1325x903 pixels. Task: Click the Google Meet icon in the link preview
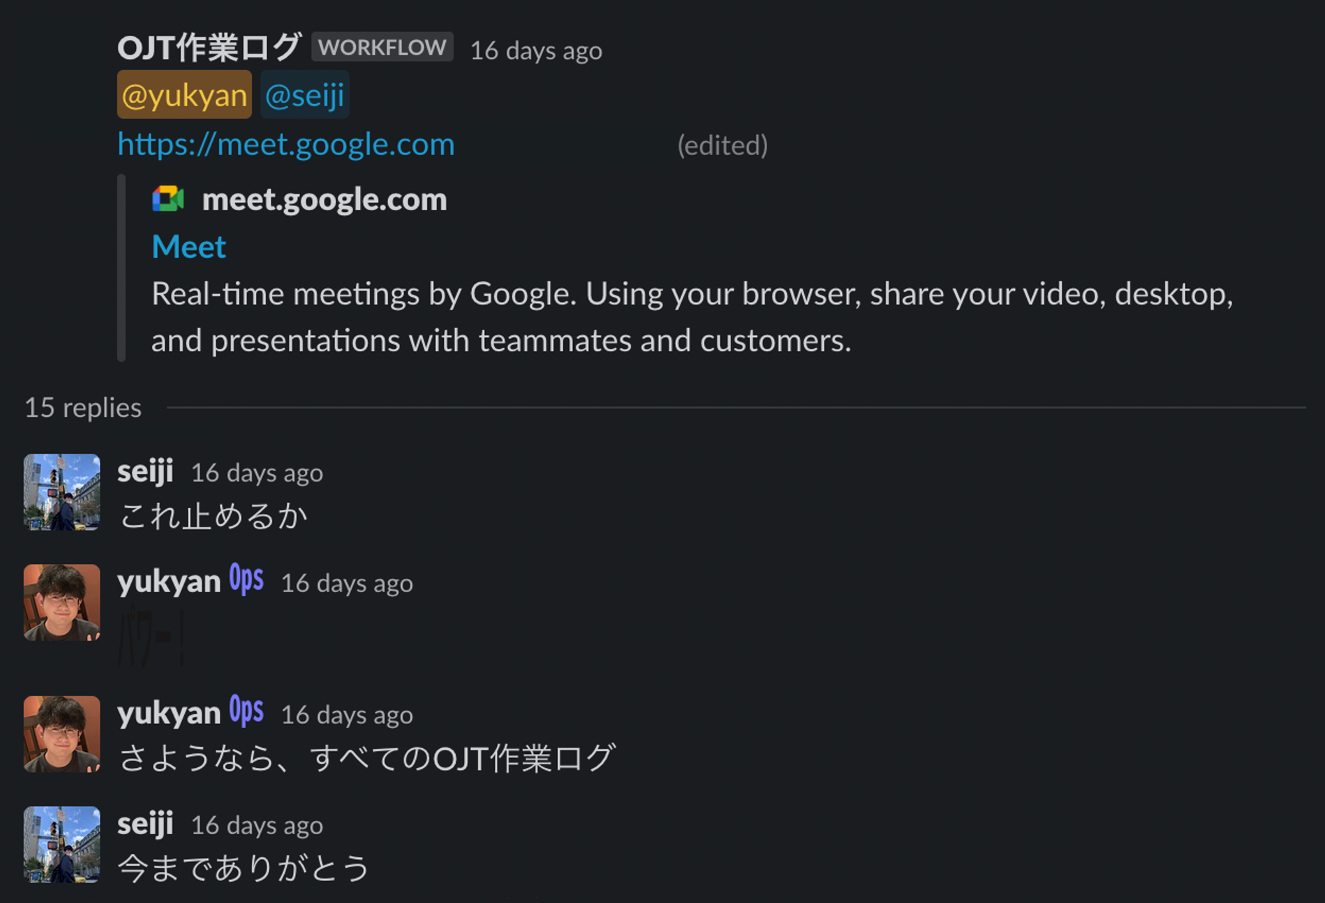pos(168,199)
